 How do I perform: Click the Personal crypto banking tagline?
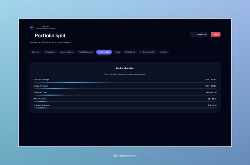(x=46, y=29)
